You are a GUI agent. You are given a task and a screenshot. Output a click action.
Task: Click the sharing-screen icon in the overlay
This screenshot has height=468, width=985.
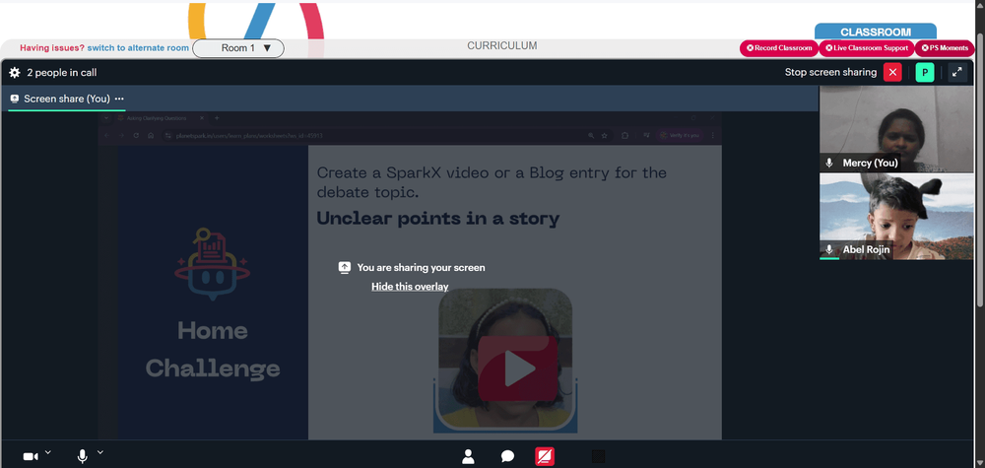click(344, 268)
